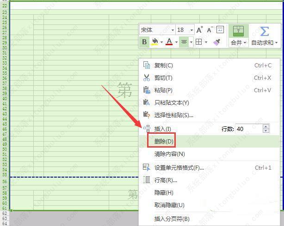This screenshot has height=226, width=284.
Task: Open the font name 宋体 dropdown
Action: pyautogui.click(x=173, y=30)
